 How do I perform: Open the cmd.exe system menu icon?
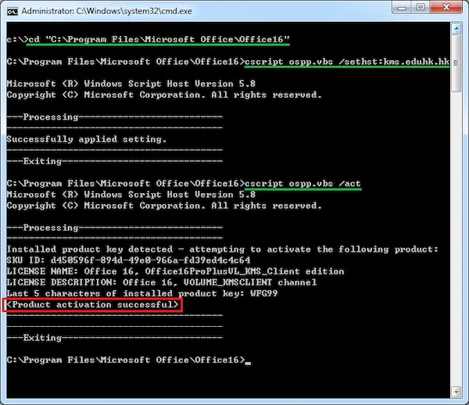pyautogui.click(x=13, y=12)
